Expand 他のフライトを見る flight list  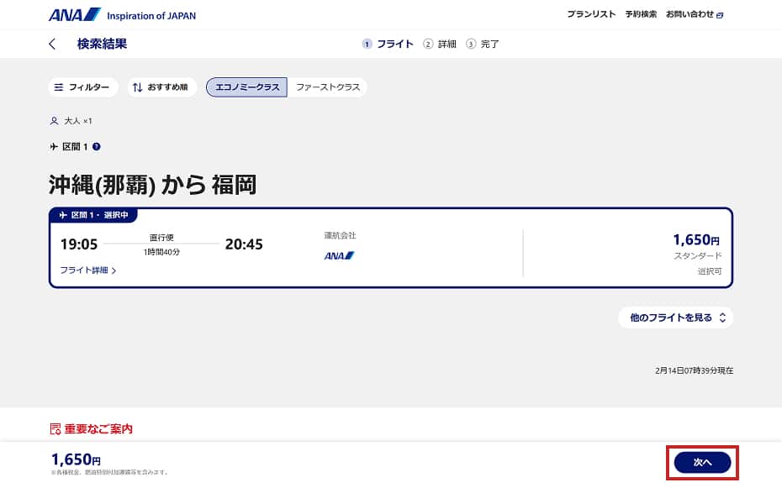tap(676, 318)
